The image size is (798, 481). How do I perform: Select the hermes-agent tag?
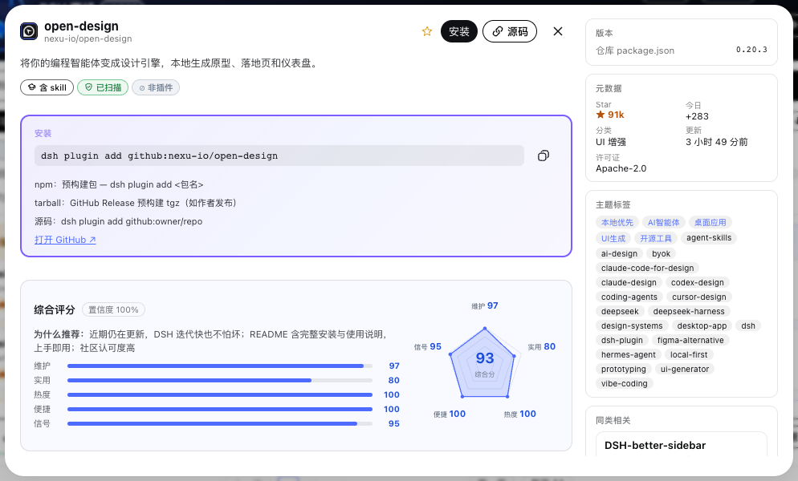click(628, 355)
